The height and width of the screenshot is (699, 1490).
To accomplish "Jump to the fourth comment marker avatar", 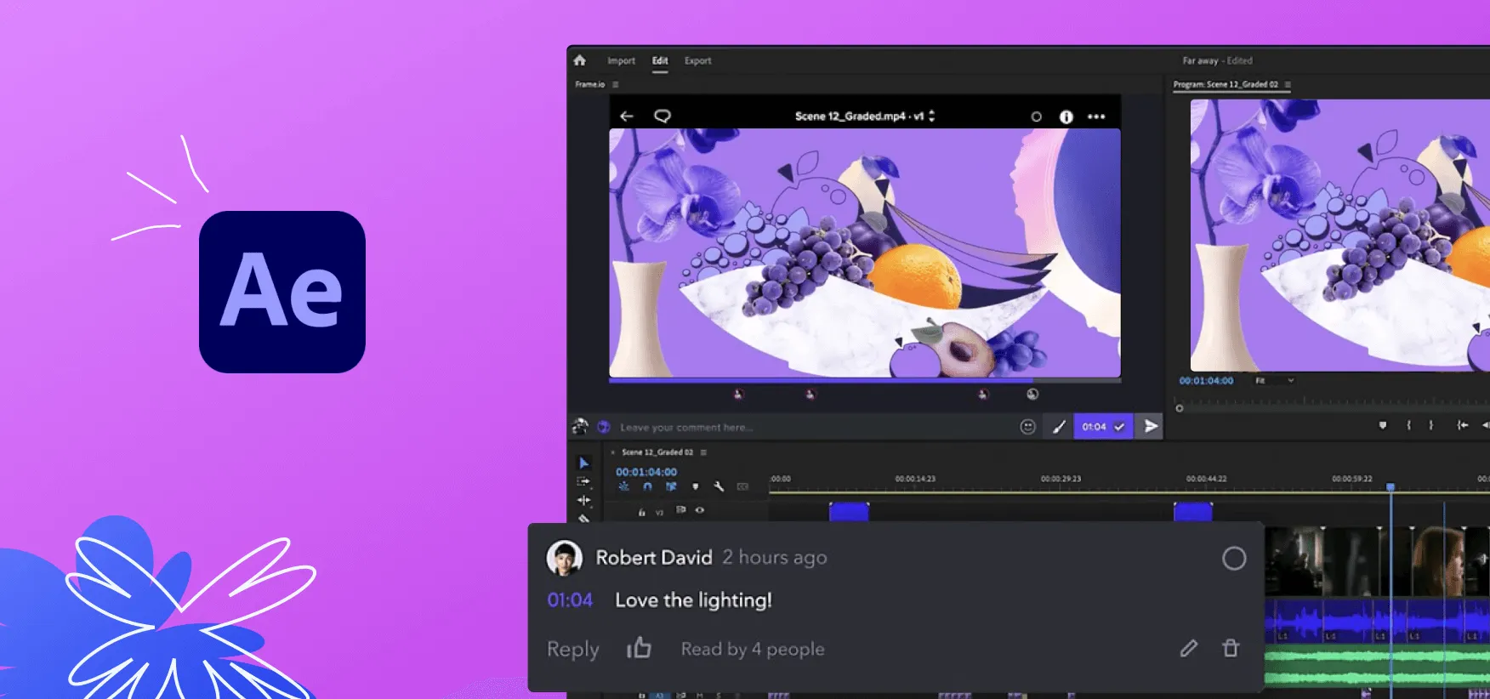I will tap(1032, 395).
